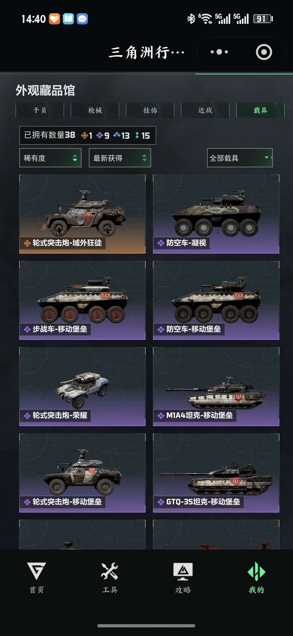
Task: Expand the 最新获得 sort dropdown
Action: pyautogui.click(x=120, y=158)
